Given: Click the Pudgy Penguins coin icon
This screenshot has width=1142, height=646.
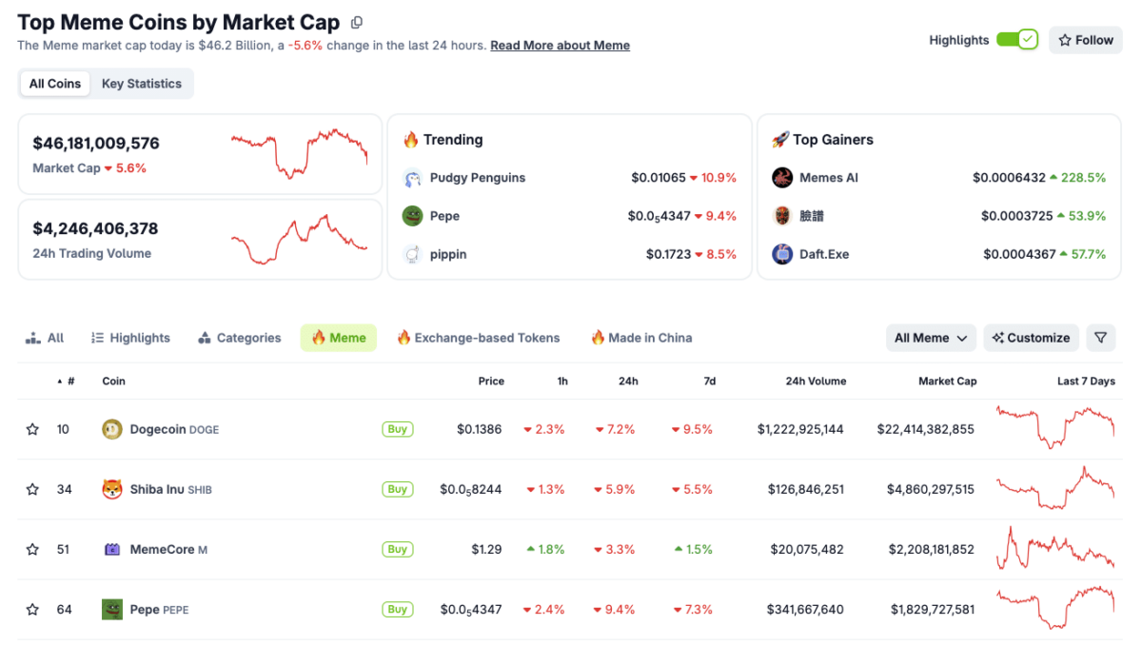Looking at the screenshot, I should pyautogui.click(x=412, y=178).
